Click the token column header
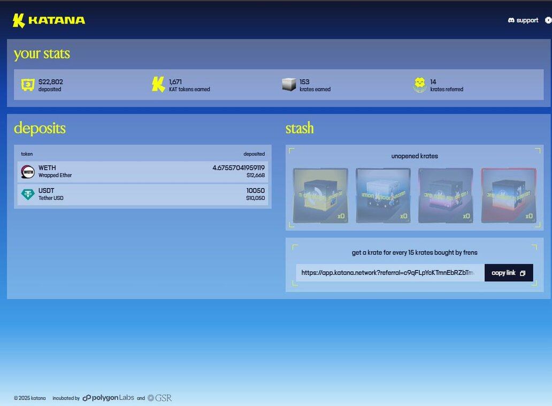The image size is (552, 406). click(x=27, y=154)
